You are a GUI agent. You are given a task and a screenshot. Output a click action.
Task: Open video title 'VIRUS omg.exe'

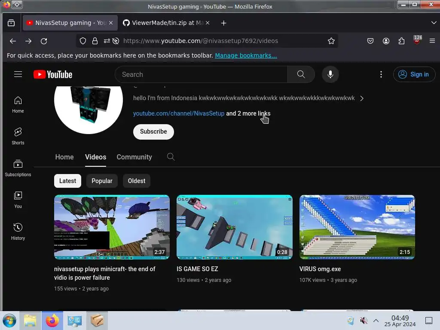pos(320,269)
